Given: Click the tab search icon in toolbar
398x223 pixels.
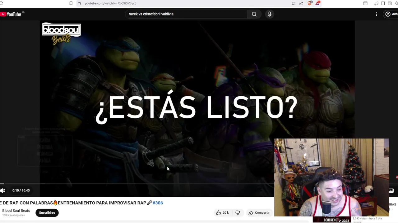Looking at the screenshot, I should point(365,3).
